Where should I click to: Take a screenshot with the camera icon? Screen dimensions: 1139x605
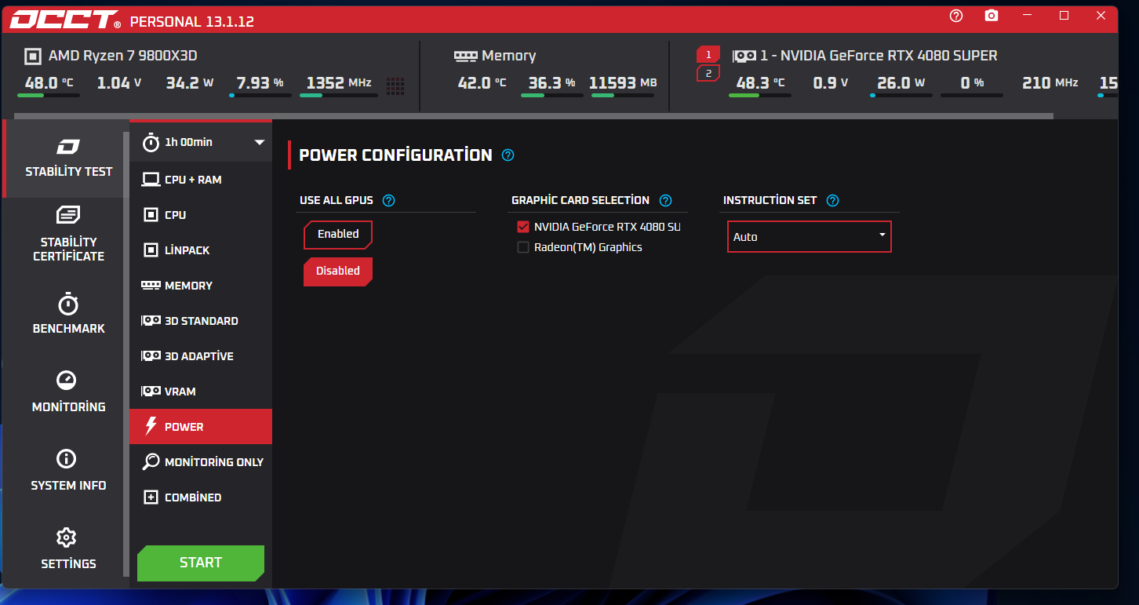tap(992, 16)
